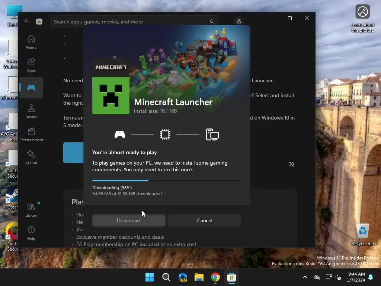Select the uTorrent desktop shortcut
The height and width of the screenshot is (286, 381).
click(10, 88)
